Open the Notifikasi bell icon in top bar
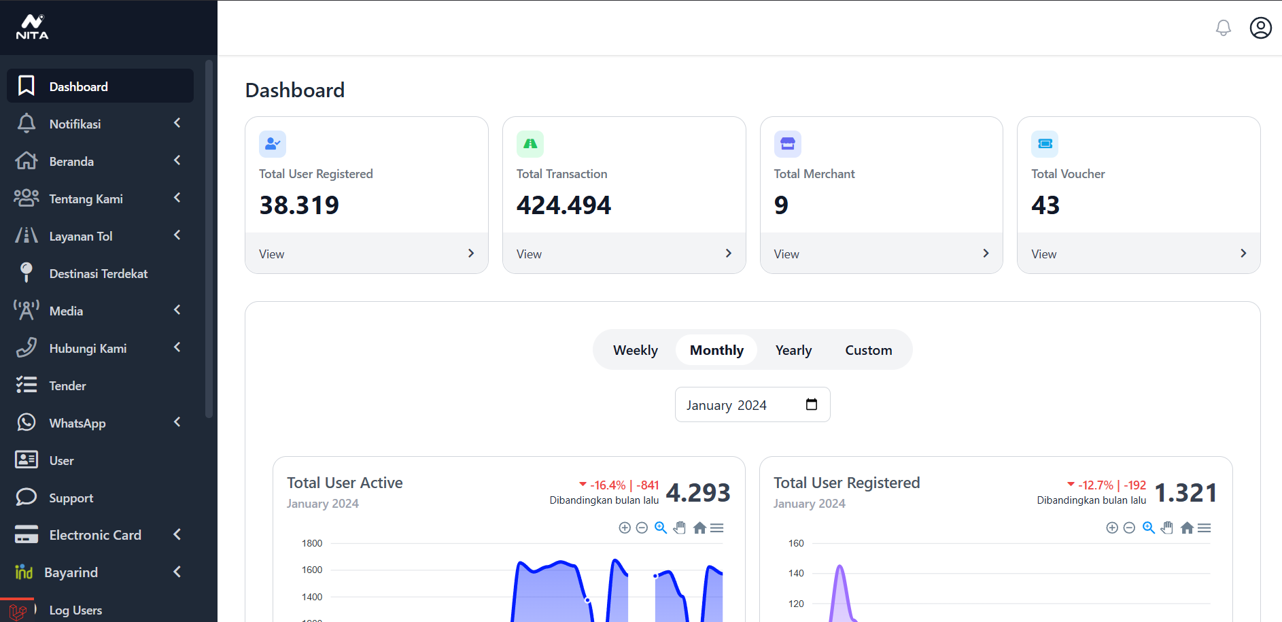Screen dimensions: 1282x622 coord(1223,28)
